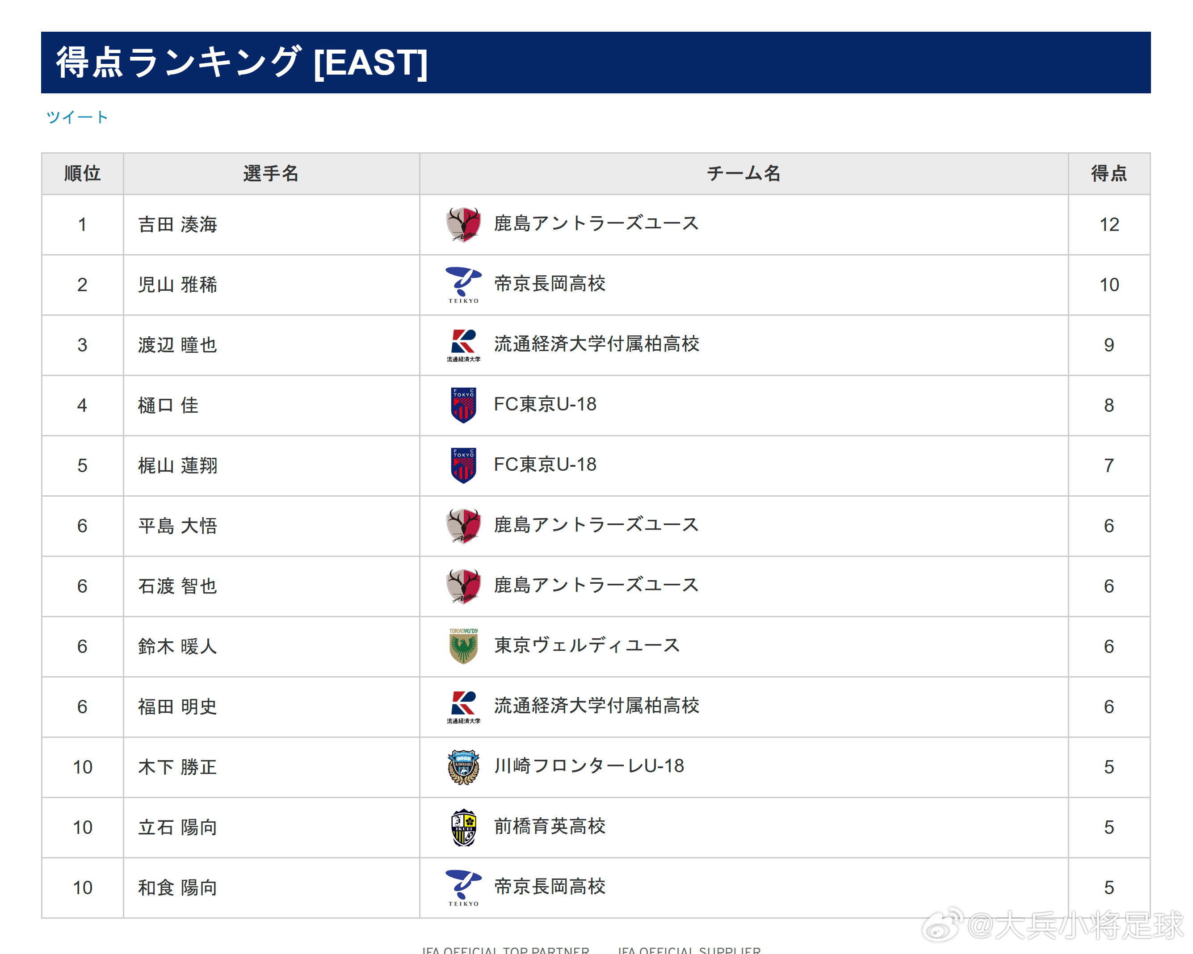Click Tokyo Verdy logo in 鈴木 暖人 row

[x=463, y=646]
